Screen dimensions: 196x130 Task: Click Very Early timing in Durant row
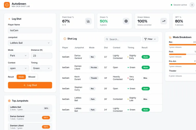click(132, 78)
